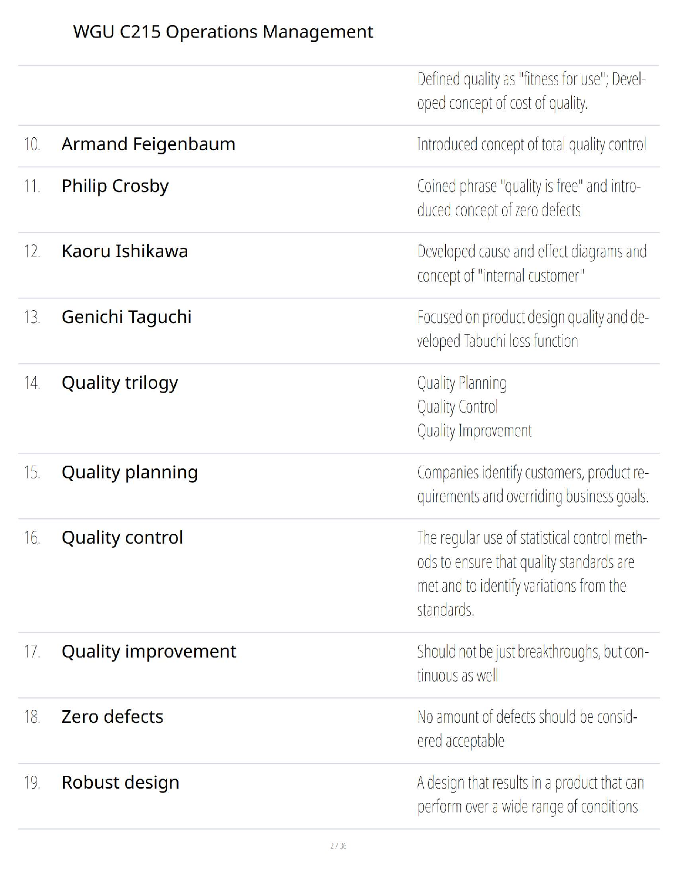Screen dimensions: 677x876
Task: Click the Tabuchi loss function definition
Action: [x=533, y=329]
